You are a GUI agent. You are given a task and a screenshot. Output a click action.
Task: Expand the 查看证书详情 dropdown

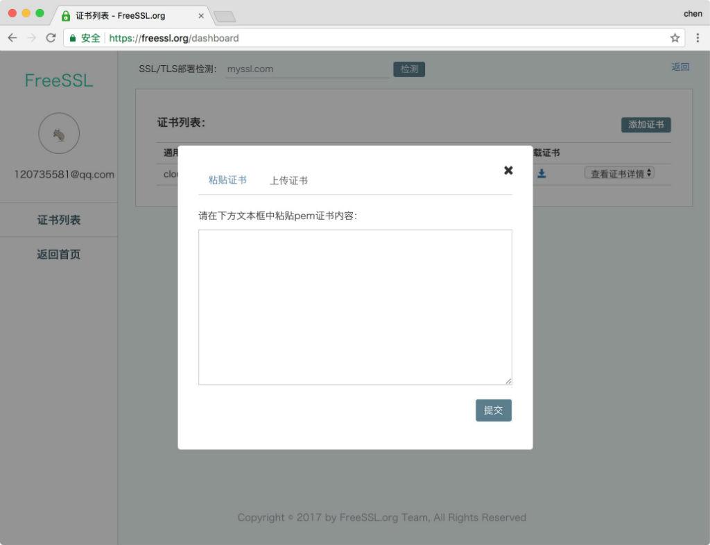click(619, 173)
